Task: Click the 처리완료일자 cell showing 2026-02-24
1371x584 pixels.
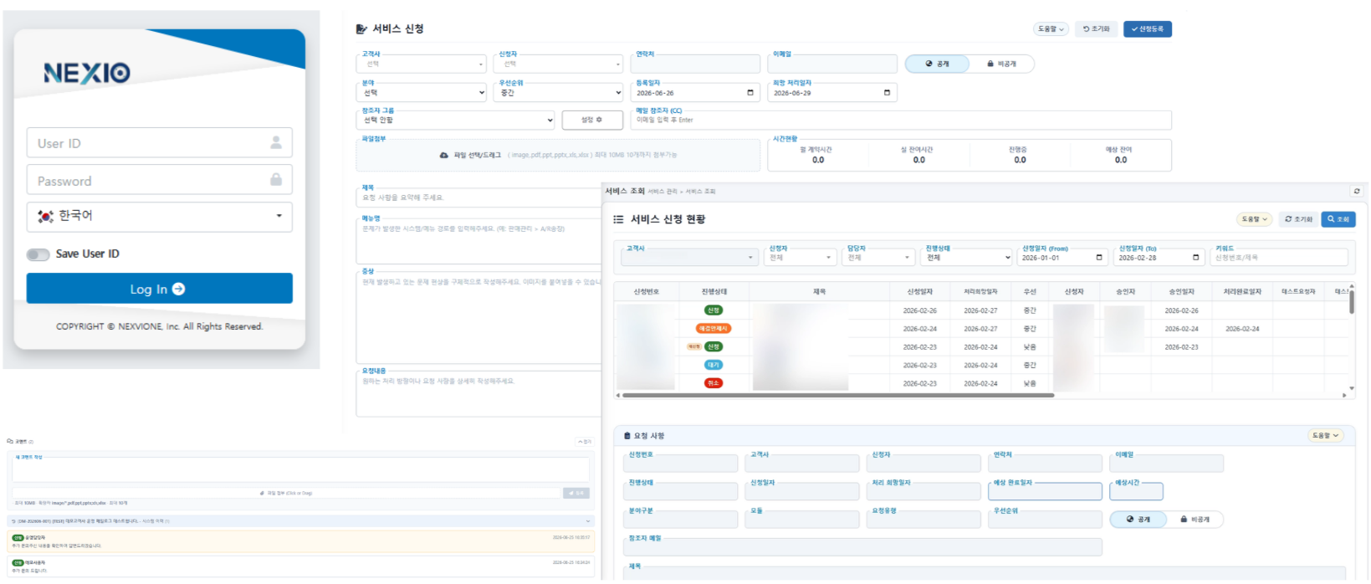Action: [1242, 329]
